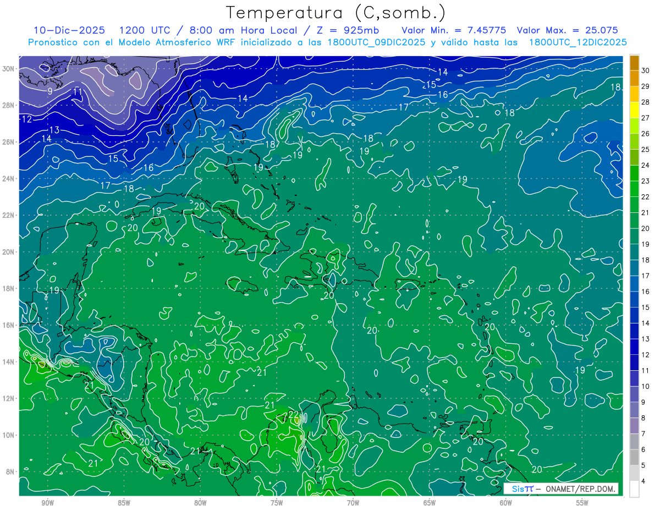This screenshot has width=660, height=510.
Task: Click the latitude axis label 28N
Action: (x=9, y=105)
